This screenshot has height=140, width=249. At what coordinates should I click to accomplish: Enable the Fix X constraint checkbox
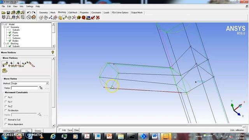[6, 97]
